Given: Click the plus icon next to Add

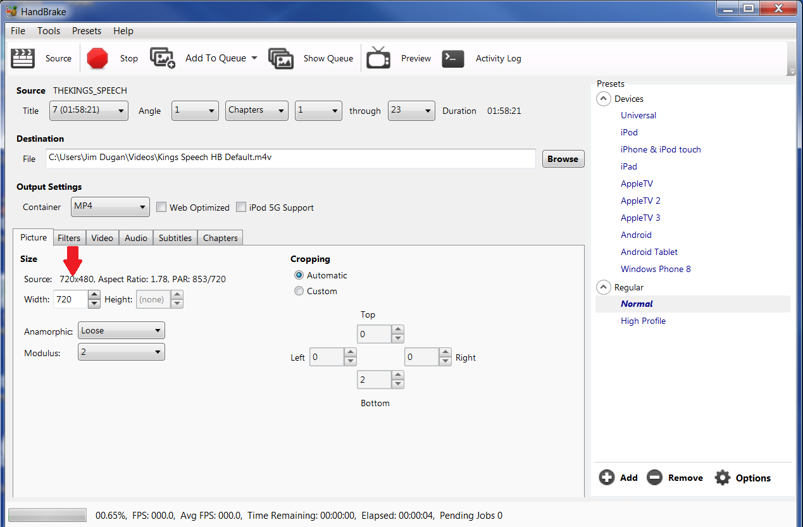Looking at the screenshot, I should click(607, 478).
